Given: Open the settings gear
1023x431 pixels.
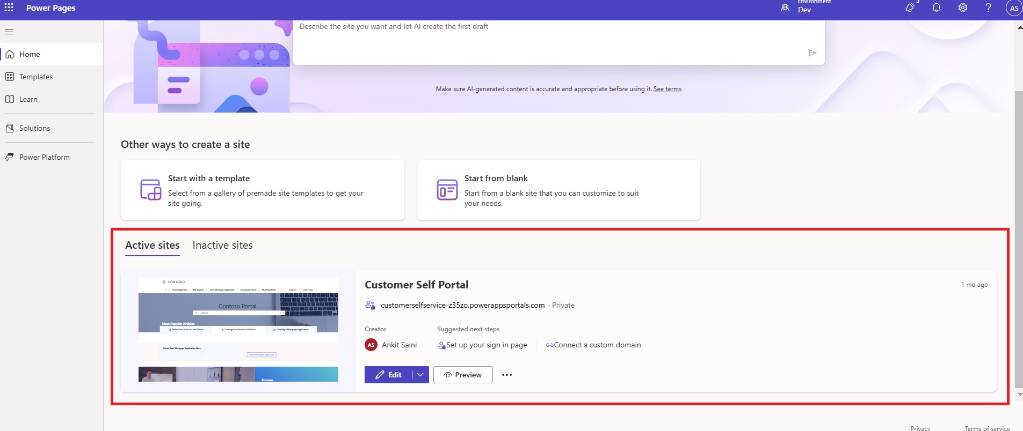Looking at the screenshot, I should (x=962, y=8).
